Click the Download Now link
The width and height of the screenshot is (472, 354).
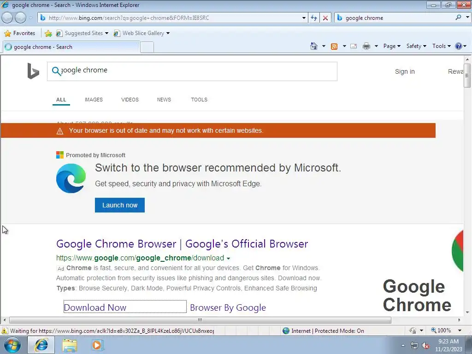[x=95, y=307]
